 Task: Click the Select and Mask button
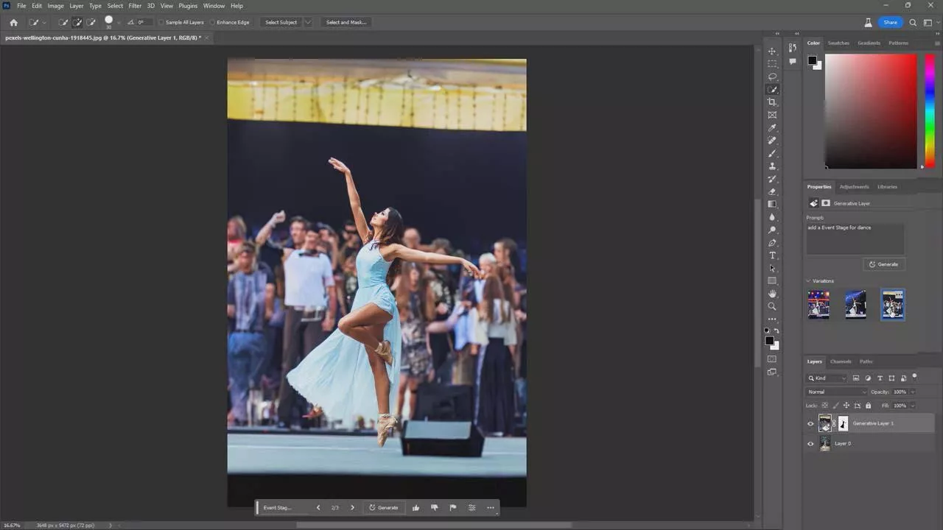pyautogui.click(x=346, y=22)
